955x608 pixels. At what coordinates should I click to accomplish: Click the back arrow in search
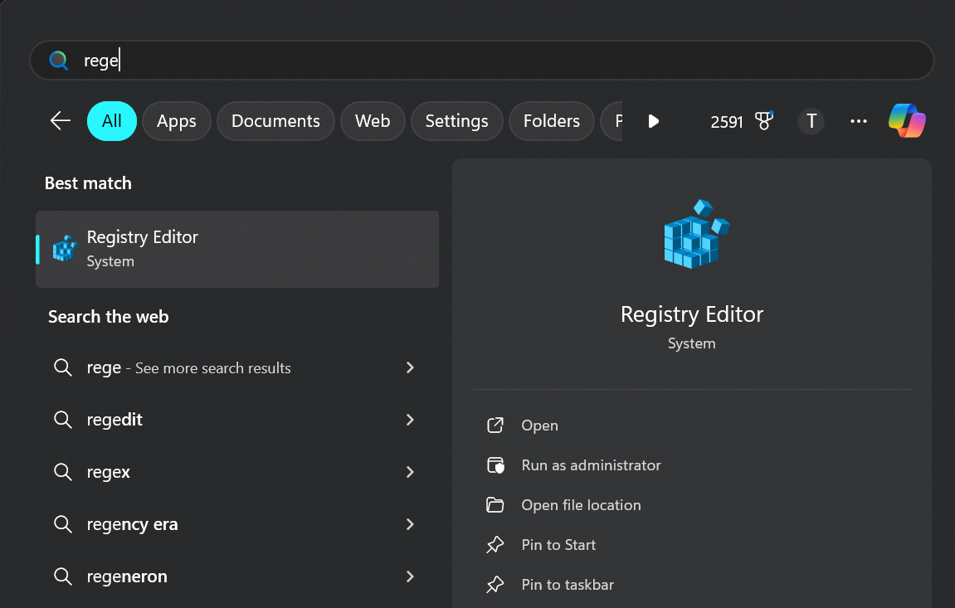click(x=61, y=121)
